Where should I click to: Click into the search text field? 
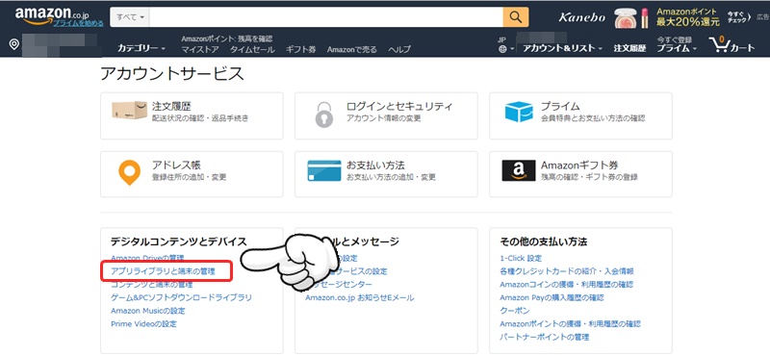[x=326, y=17]
